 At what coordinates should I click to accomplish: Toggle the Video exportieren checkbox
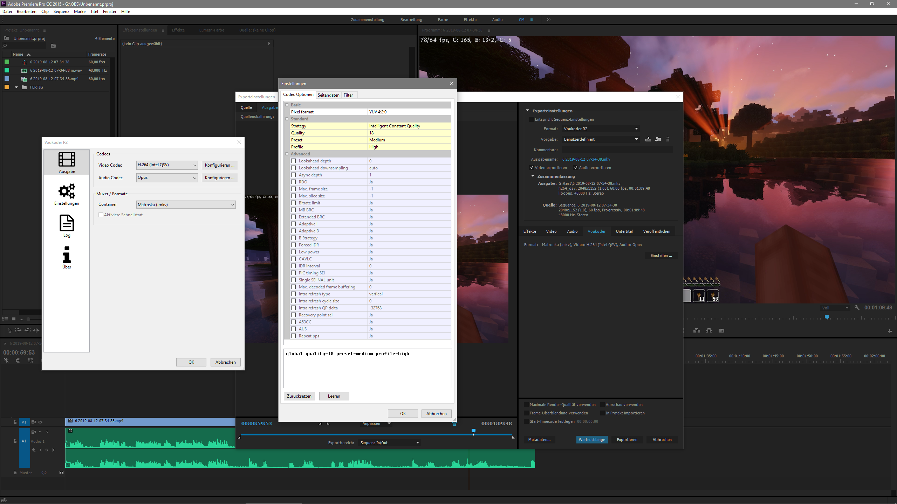(532, 168)
